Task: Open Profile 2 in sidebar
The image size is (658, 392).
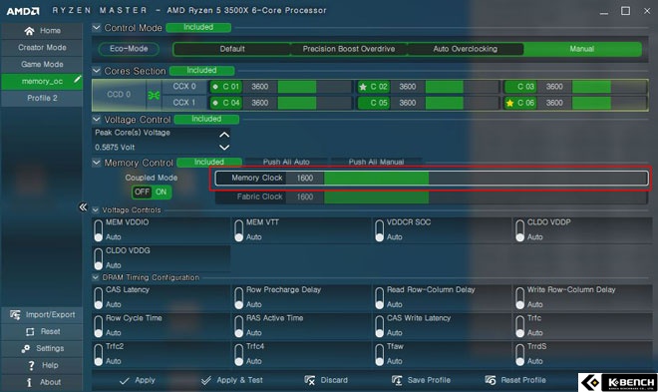Action: [42, 98]
